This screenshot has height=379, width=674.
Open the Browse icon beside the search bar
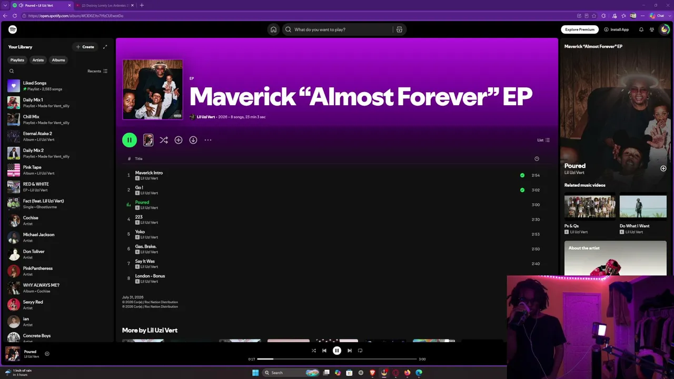click(x=399, y=29)
